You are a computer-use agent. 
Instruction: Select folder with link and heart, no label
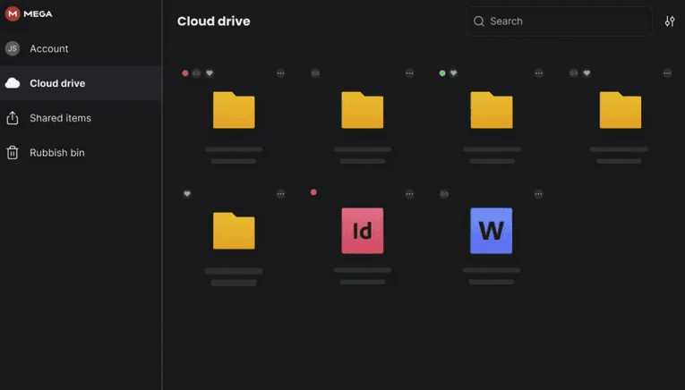pyautogui.click(x=621, y=110)
